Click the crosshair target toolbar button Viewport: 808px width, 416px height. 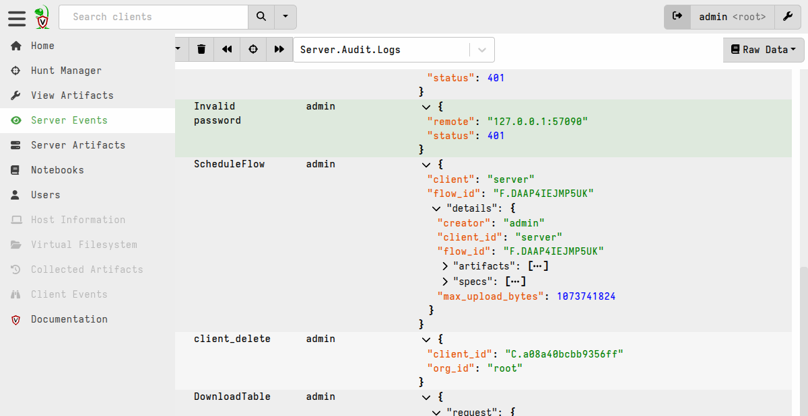[x=253, y=49]
